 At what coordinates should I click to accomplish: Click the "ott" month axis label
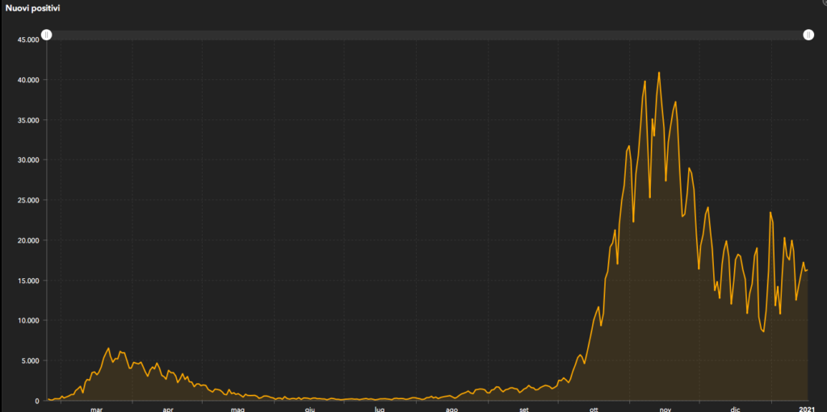point(593,409)
